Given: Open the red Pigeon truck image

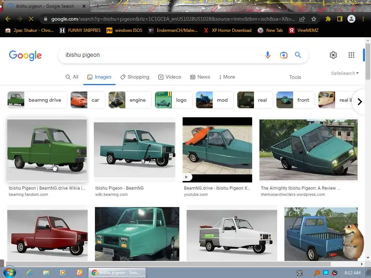Looking at the screenshot, I should [x=47, y=235].
